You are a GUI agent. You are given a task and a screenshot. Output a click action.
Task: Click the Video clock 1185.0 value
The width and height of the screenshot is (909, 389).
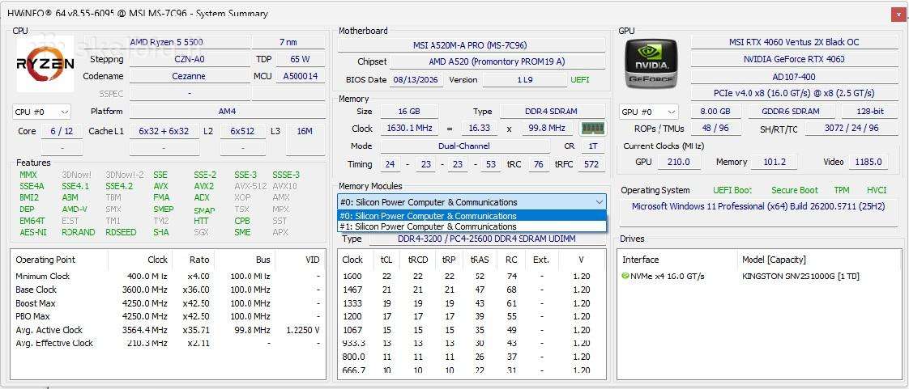point(868,162)
